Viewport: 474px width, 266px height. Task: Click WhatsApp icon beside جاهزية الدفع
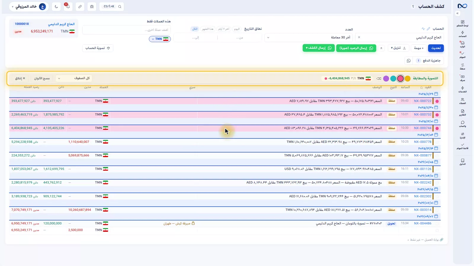point(409,61)
